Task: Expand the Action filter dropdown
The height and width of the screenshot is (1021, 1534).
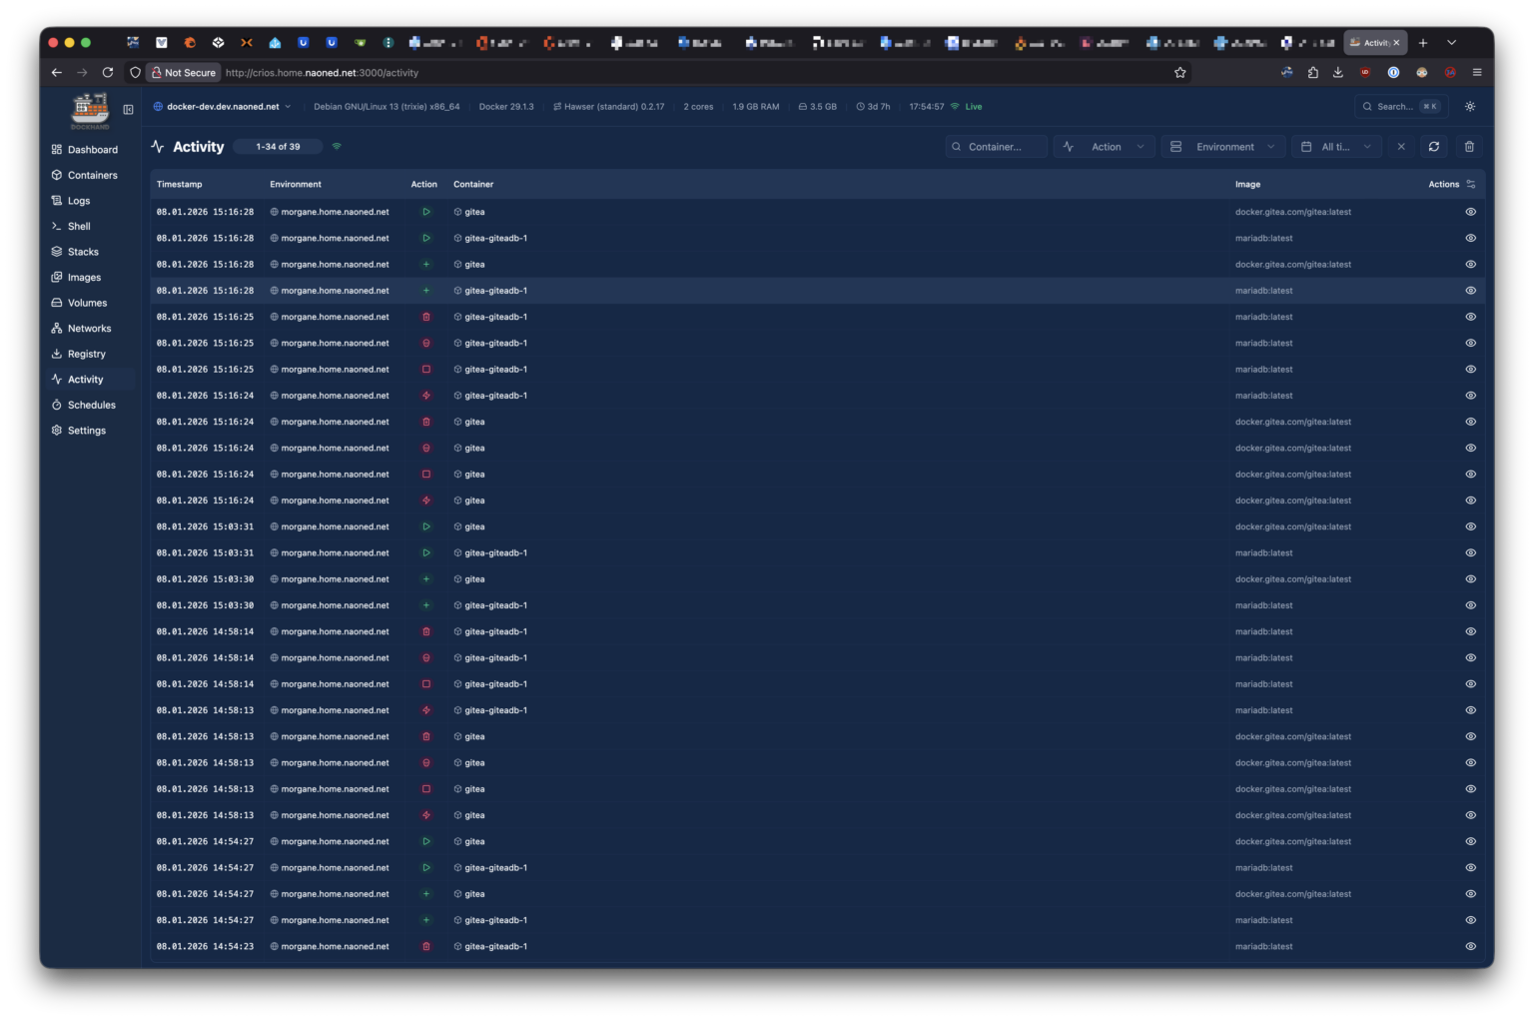Action: 1105,147
